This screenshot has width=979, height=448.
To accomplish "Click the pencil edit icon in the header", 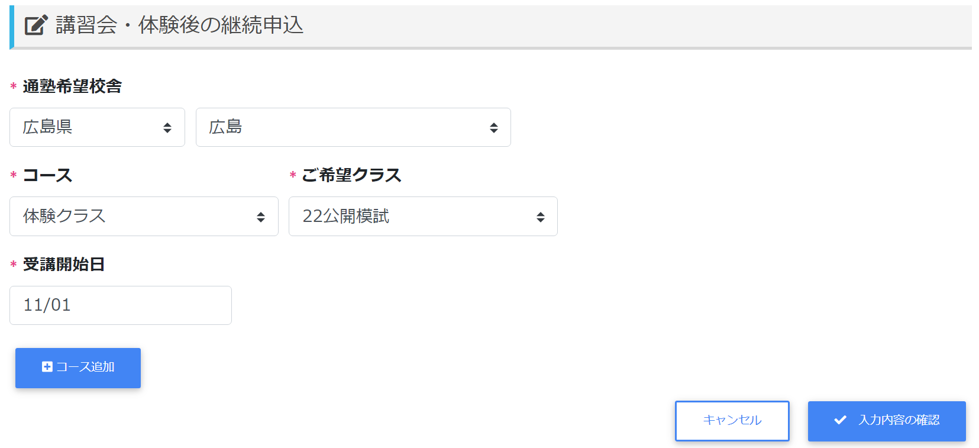I will coord(36,25).
